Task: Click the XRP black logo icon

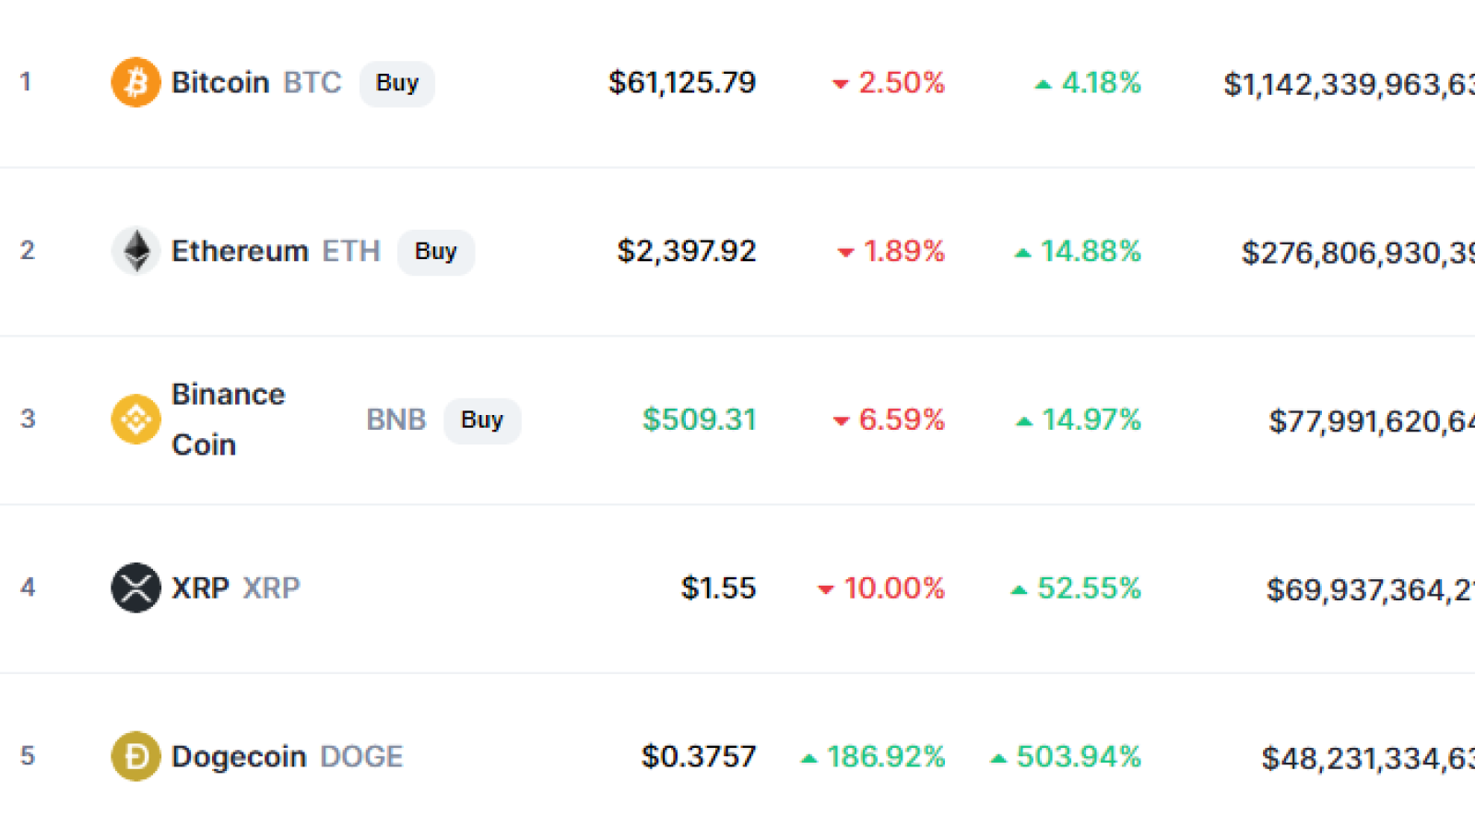Action: click(136, 587)
